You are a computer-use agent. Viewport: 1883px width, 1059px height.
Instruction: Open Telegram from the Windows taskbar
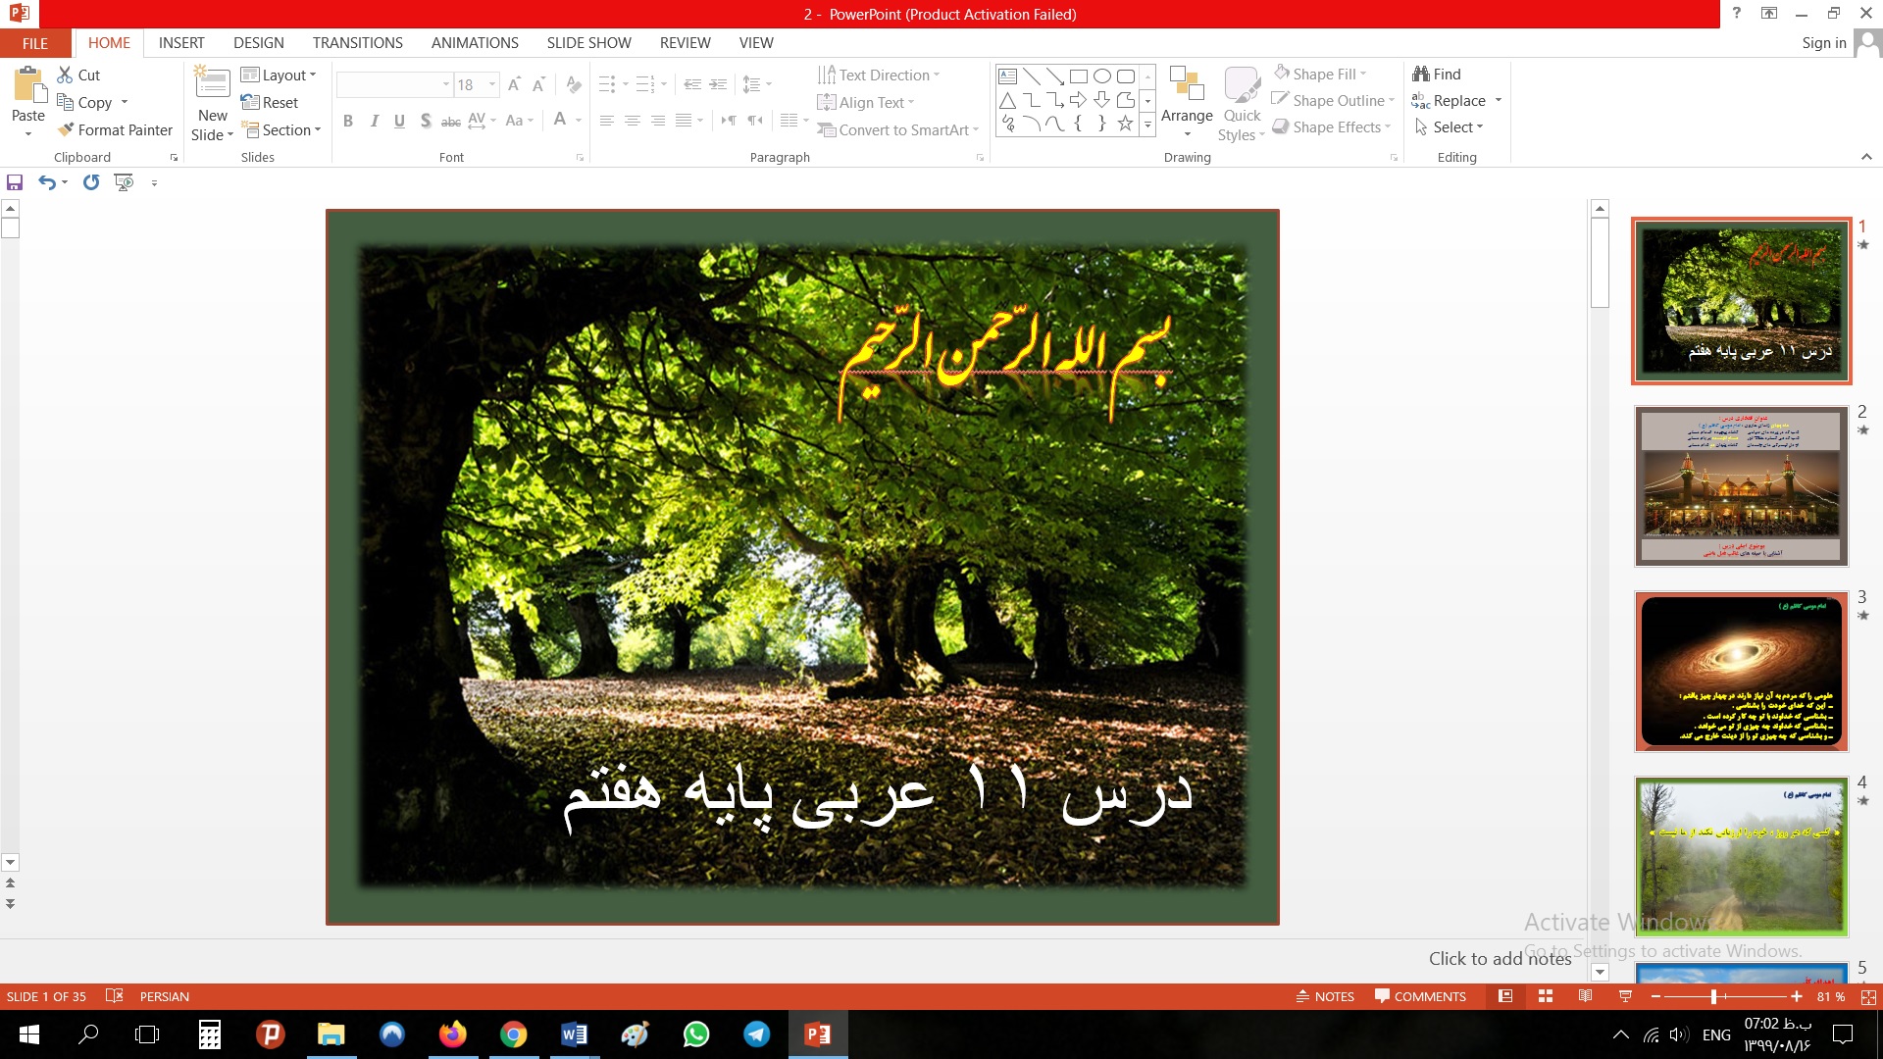coord(756,1034)
